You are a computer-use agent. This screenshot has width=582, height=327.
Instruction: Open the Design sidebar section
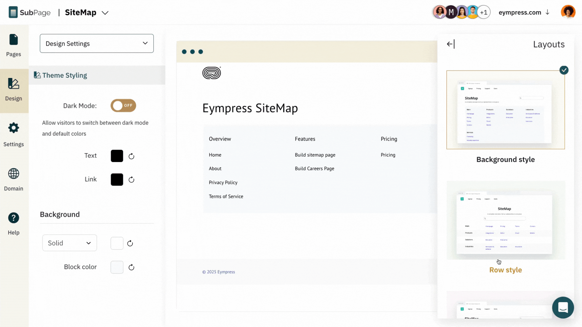(14, 90)
